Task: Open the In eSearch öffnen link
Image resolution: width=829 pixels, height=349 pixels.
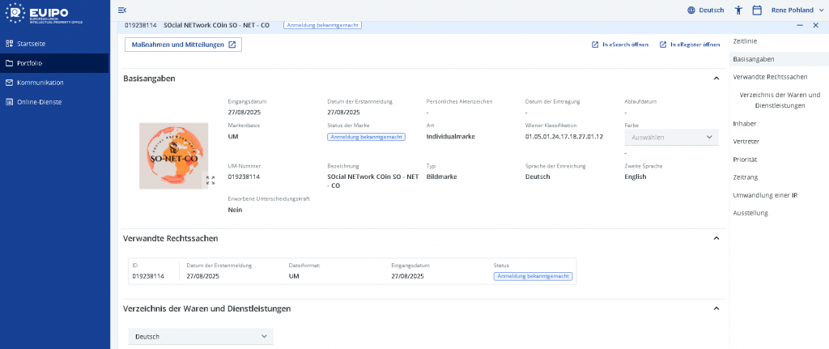Action: (620, 45)
